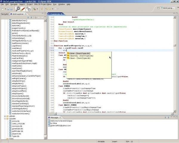Expand the globals tree node
The width and height of the screenshot is (179, 143).
[x=5, y=116]
